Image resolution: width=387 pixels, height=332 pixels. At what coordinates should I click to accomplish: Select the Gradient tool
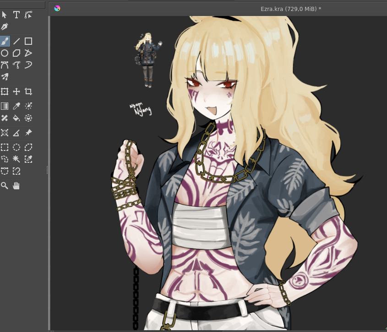[x=5, y=106]
